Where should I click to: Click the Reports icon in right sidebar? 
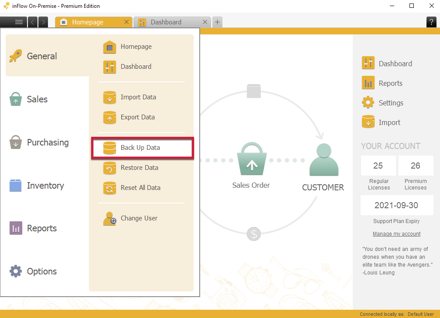pyautogui.click(x=368, y=82)
